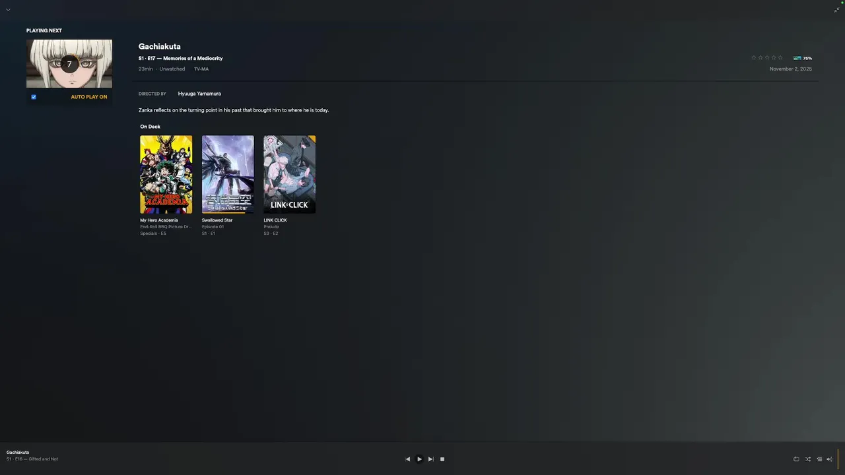Adjust the vertical volume slider
Screen dimensions: 845x475
[838, 459]
